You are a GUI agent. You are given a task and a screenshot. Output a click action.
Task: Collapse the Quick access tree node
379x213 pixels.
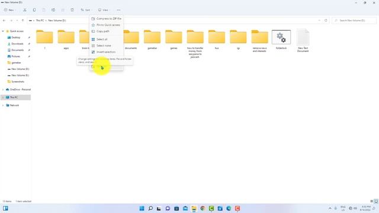[x=3, y=31]
